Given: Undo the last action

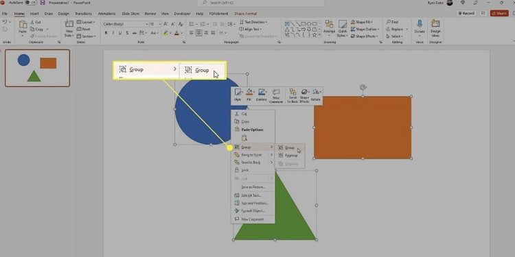Looking at the screenshot, I should [x=5, y=22].
